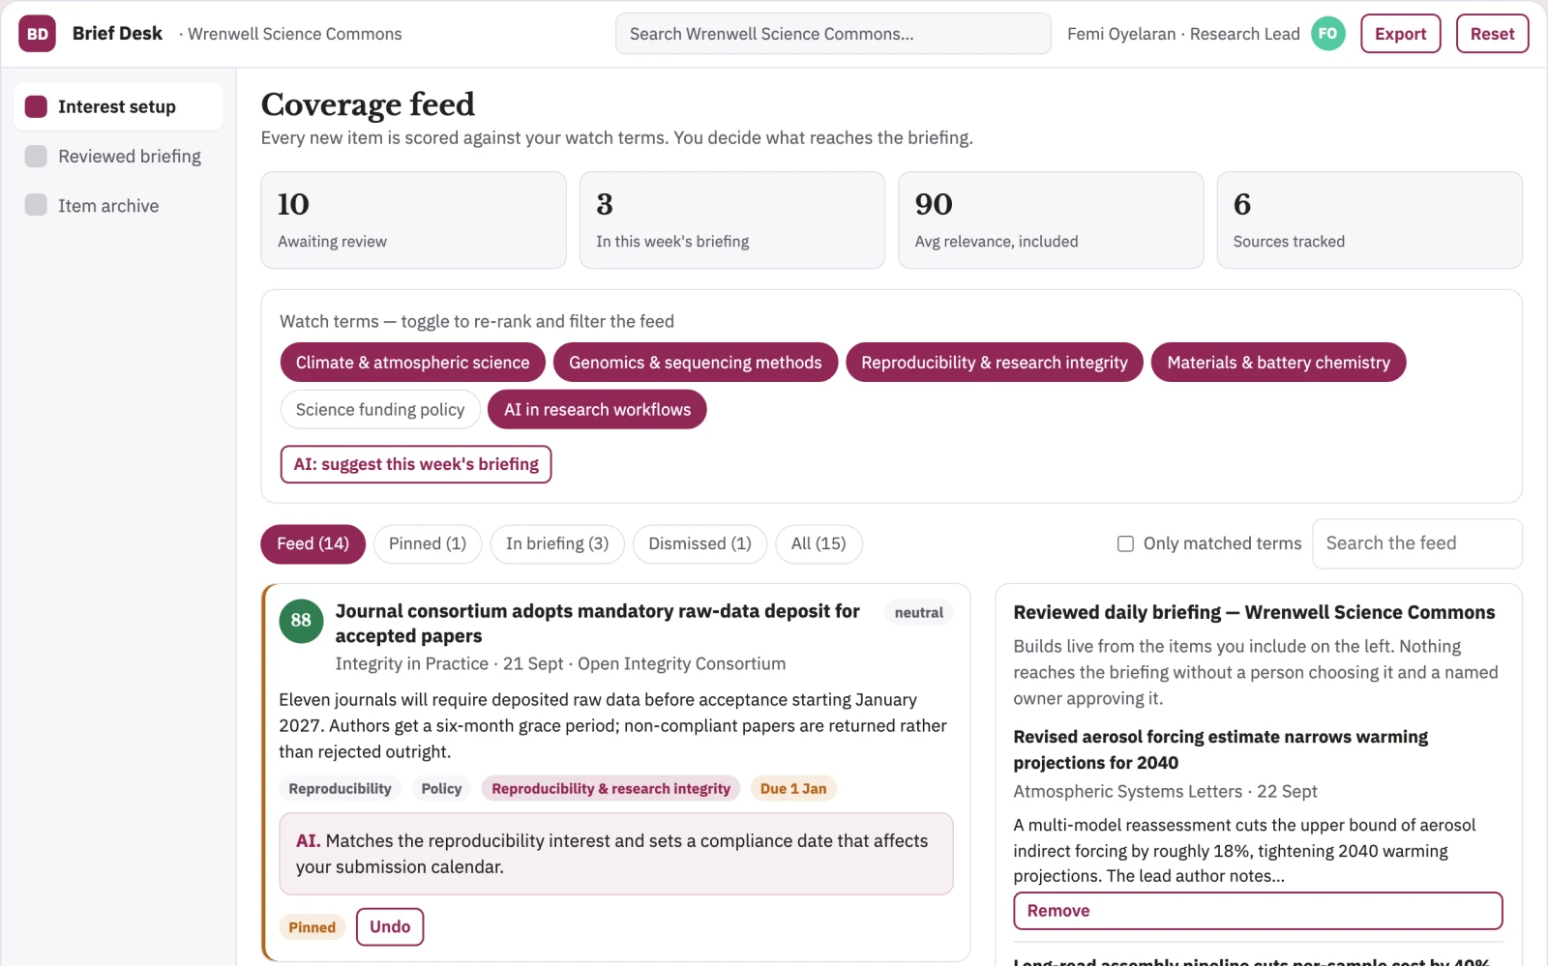This screenshot has width=1548, height=966.
Task: Toggle Materials & battery chemistry watch term
Action: (x=1278, y=363)
